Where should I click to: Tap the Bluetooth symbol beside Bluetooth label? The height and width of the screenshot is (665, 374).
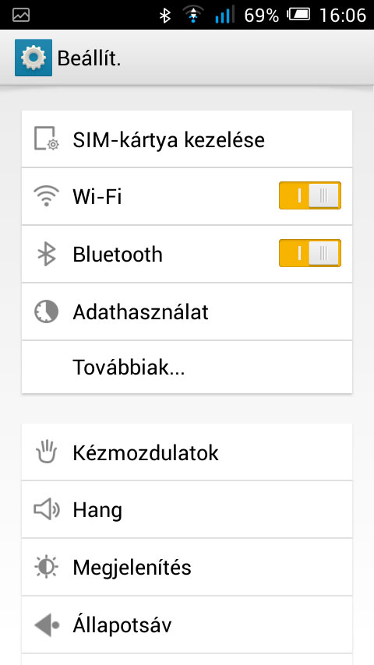46,254
